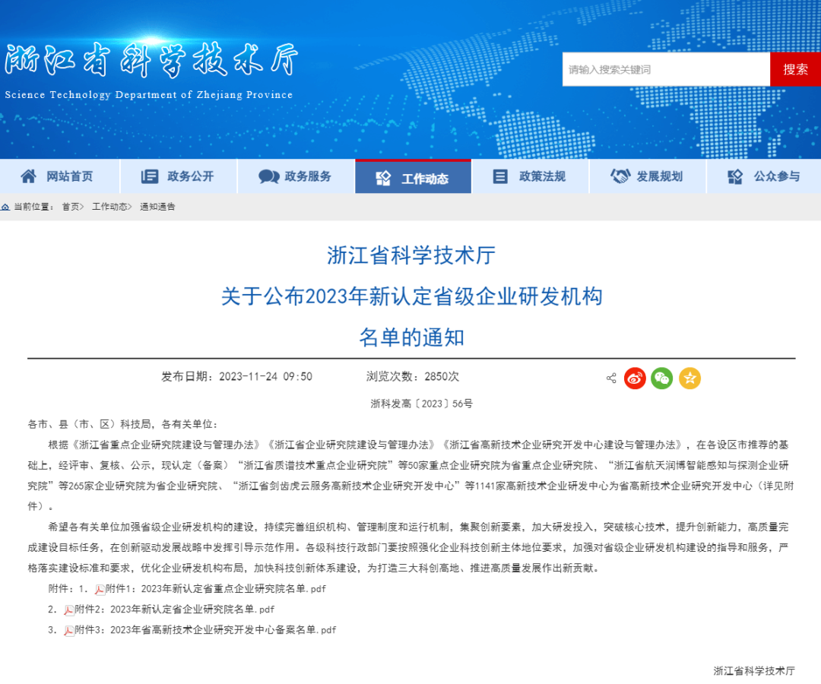This screenshot has height=684, width=821.
Task: Click the PDF icon next to 附件1
Action: point(100,589)
